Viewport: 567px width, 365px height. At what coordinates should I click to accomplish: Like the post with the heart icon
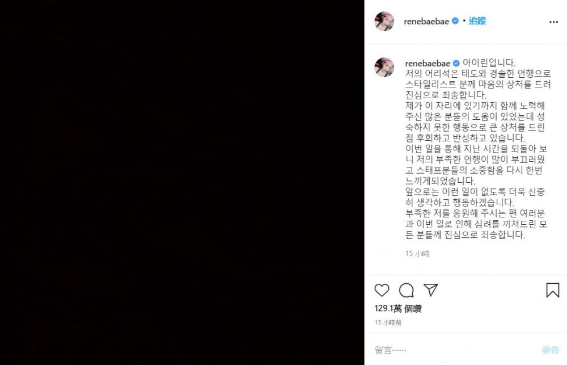click(x=382, y=290)
